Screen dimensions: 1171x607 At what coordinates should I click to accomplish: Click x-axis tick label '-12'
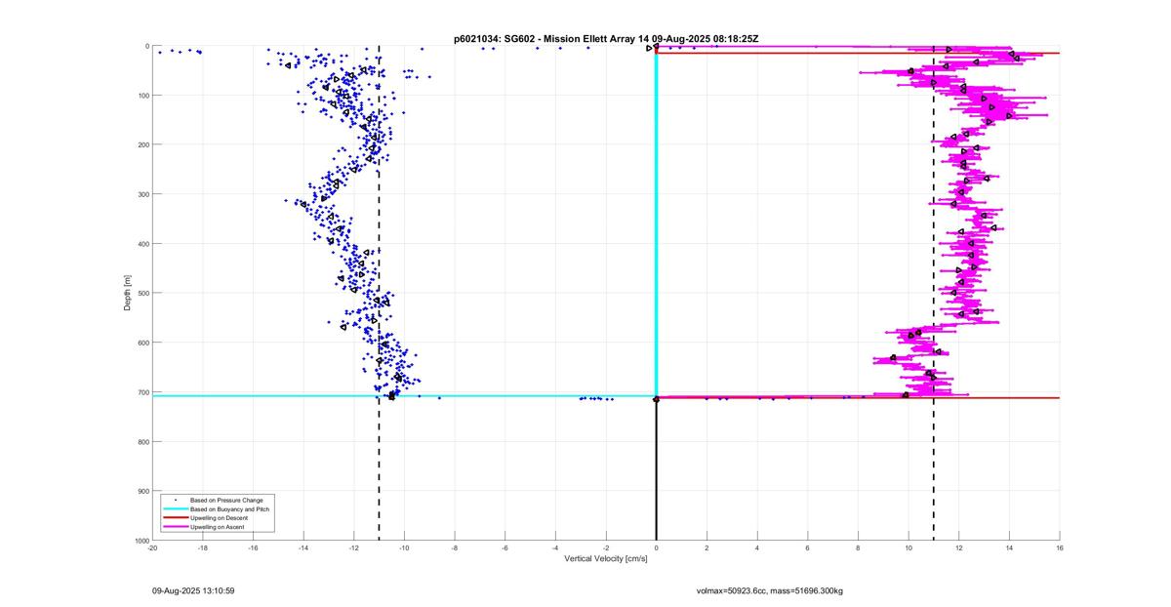[353, 548]
